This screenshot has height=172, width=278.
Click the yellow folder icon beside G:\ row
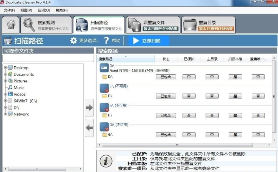click(x=105, y=135)
